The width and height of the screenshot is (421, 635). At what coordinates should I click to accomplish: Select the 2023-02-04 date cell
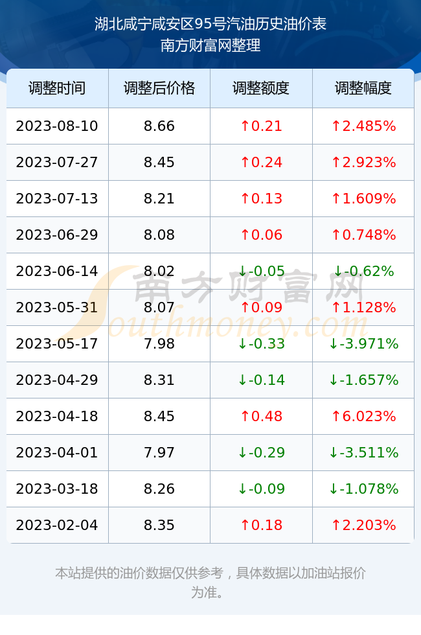pos(57,525)
